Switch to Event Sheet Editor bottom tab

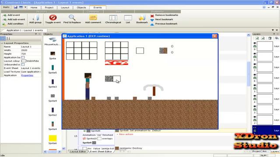pos(101,151)
